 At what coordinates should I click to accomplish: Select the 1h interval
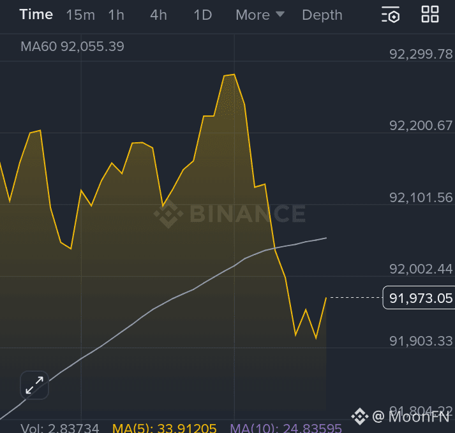pos(116,15)
